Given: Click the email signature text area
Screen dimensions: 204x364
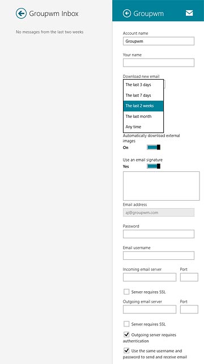Looking at the screenshot, I should [x=161, y=186].
